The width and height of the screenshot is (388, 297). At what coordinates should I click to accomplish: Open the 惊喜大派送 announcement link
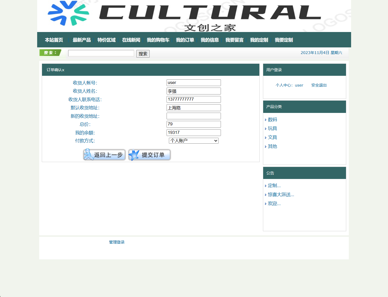pos(281,195)
